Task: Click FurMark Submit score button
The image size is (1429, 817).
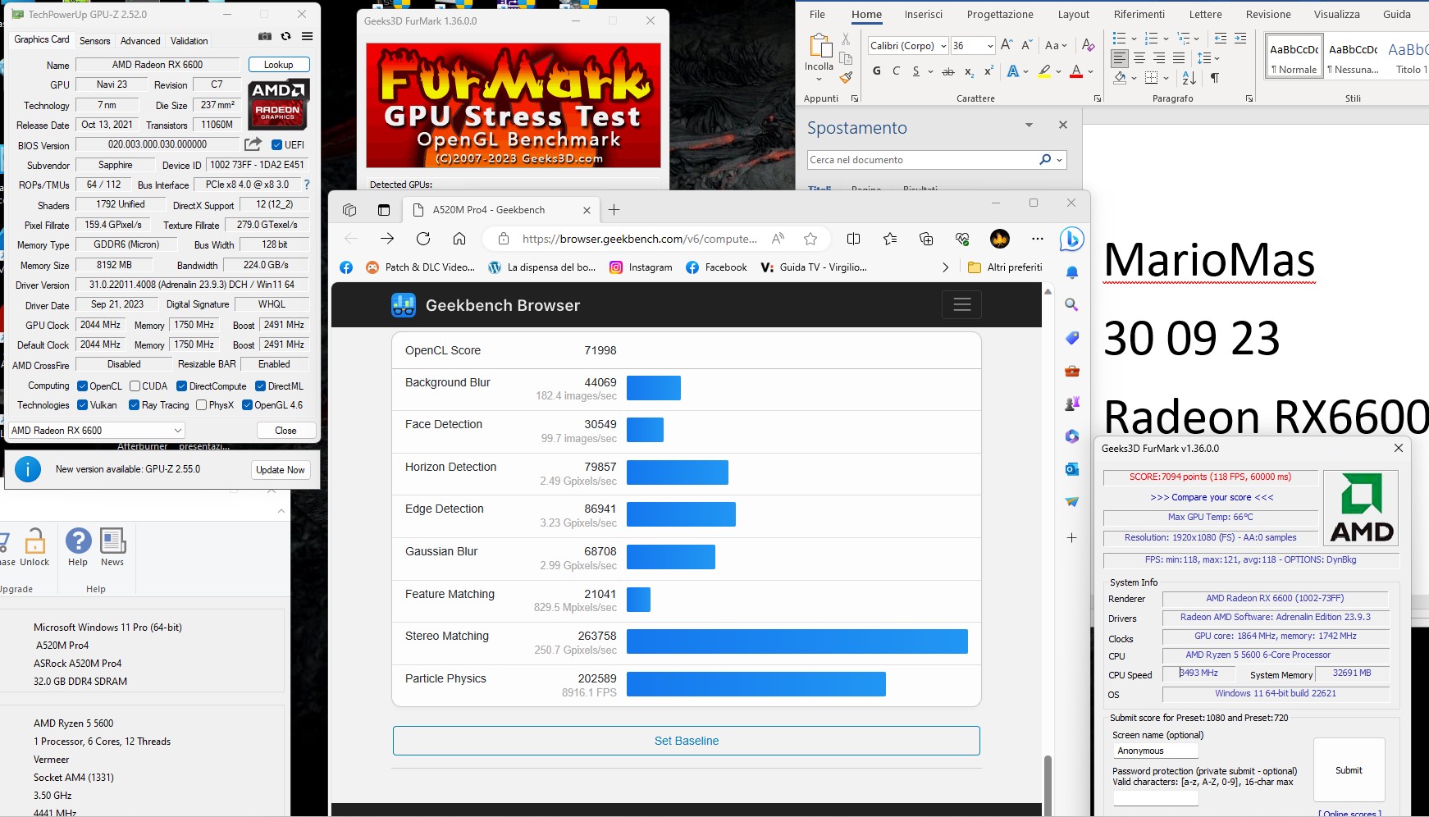Action: tap(1349, 770)
